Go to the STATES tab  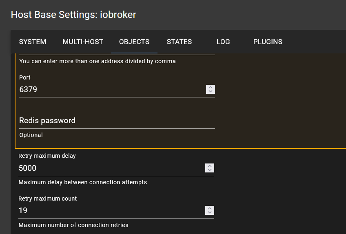pyautogui.click(x=179, y=42)
